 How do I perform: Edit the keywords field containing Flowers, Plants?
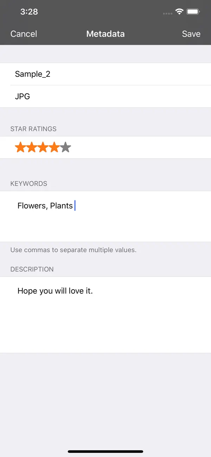coord(46,205)
